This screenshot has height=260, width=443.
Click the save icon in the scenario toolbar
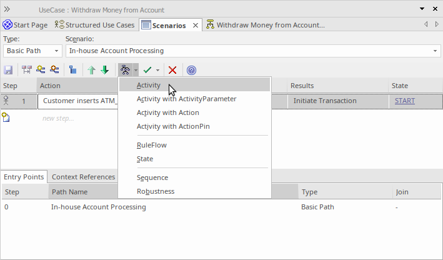coord(9,71)
